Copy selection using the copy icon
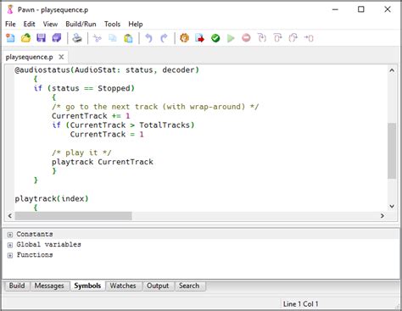402x311 pixels. pyautogui.click(x=113, y=38)
